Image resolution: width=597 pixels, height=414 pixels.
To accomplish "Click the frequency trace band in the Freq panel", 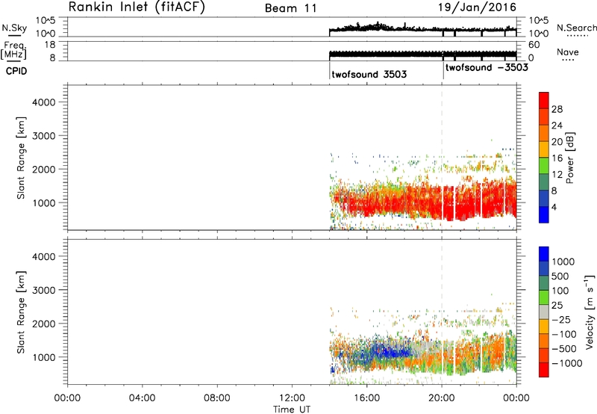I will tap(422, 54).
